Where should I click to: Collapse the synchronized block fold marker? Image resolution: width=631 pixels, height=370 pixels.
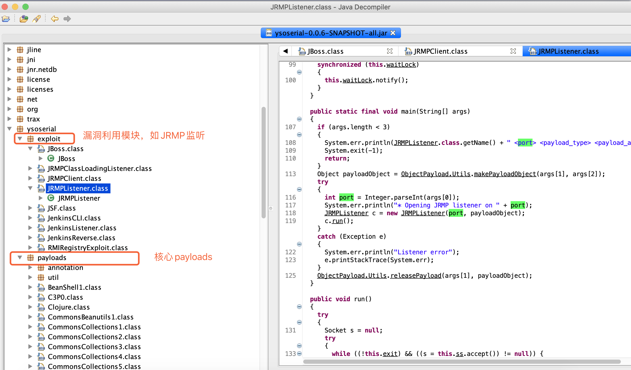299,72
